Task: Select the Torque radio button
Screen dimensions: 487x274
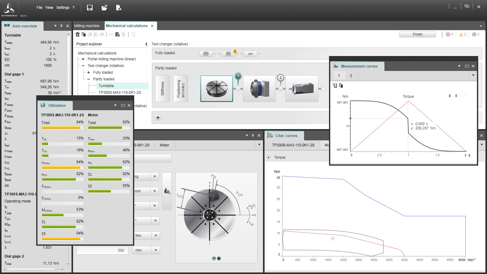Action: [268, 157]
